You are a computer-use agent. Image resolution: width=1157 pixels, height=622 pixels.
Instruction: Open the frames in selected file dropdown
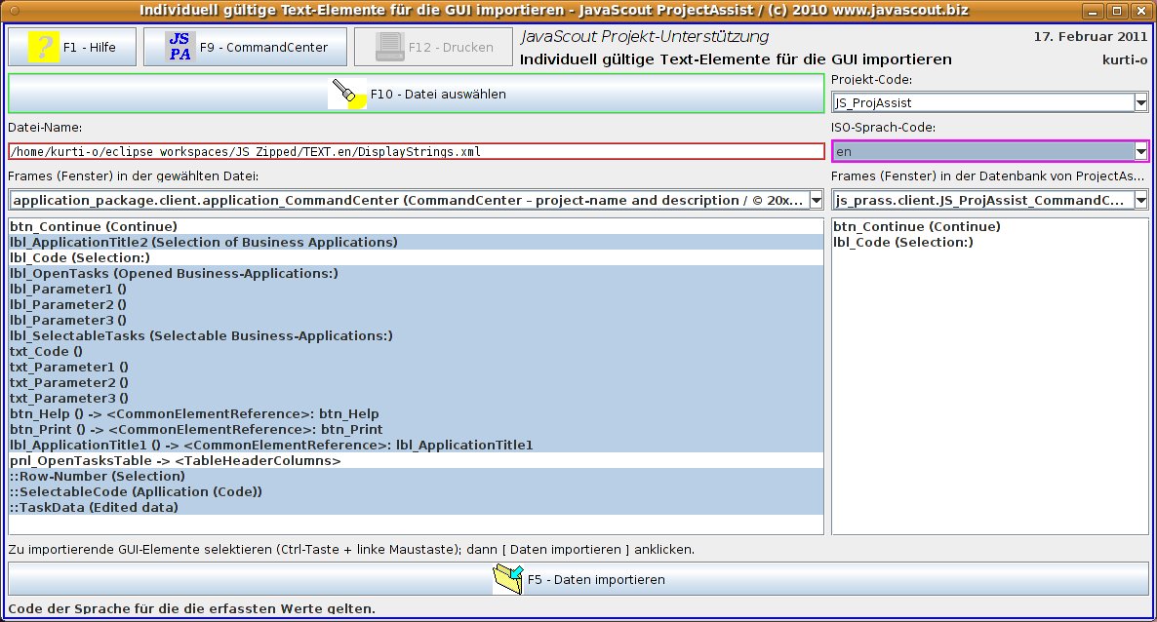(816, 201)
